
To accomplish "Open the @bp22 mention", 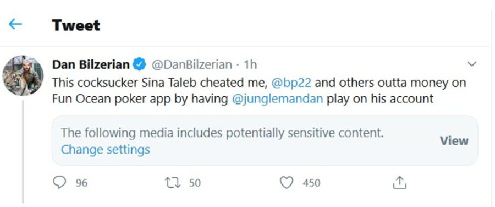I will (291, 83).
